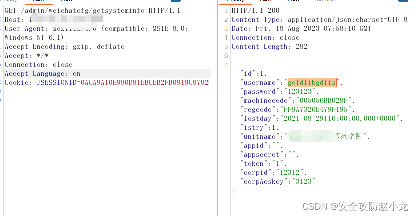
Task: Click the "username" JSON key
Action: pyautogui.click(x=260, y=83)
